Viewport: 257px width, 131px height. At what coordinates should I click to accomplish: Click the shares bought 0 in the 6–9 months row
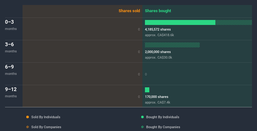pyautogui.click(x=146, y=74)
